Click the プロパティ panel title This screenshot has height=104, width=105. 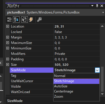pos(13,6)
